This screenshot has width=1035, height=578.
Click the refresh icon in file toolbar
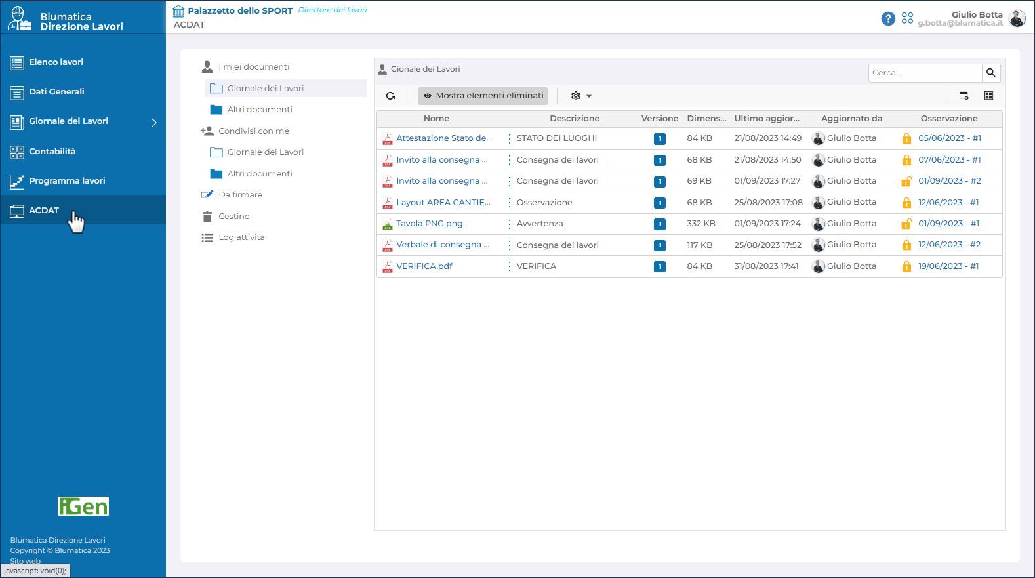[x=390, y=96]
